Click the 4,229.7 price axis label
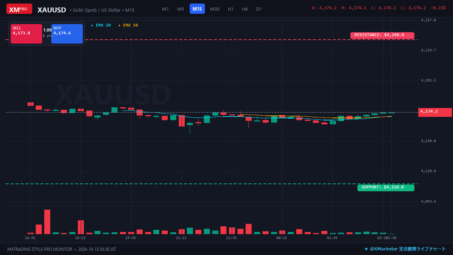This screenshot has width=453, height=255. (x=428, y=50)
